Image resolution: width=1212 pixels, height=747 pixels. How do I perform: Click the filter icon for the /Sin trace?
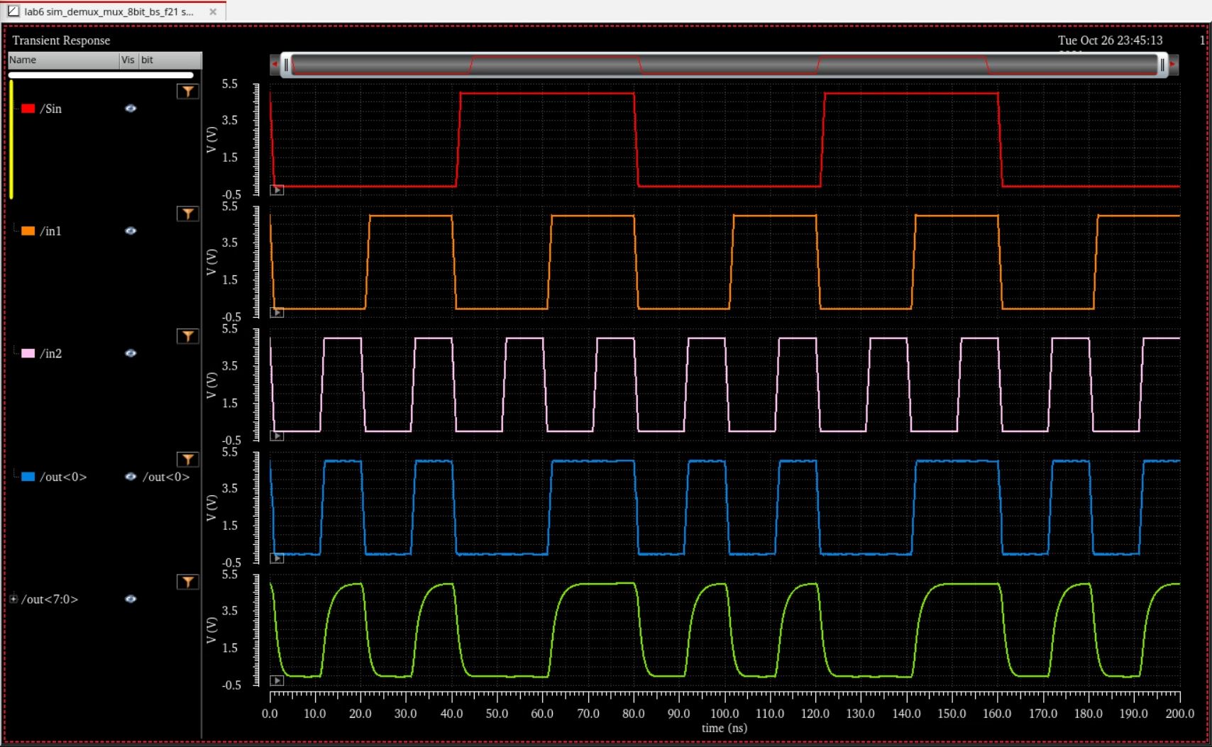click(187, 92)
